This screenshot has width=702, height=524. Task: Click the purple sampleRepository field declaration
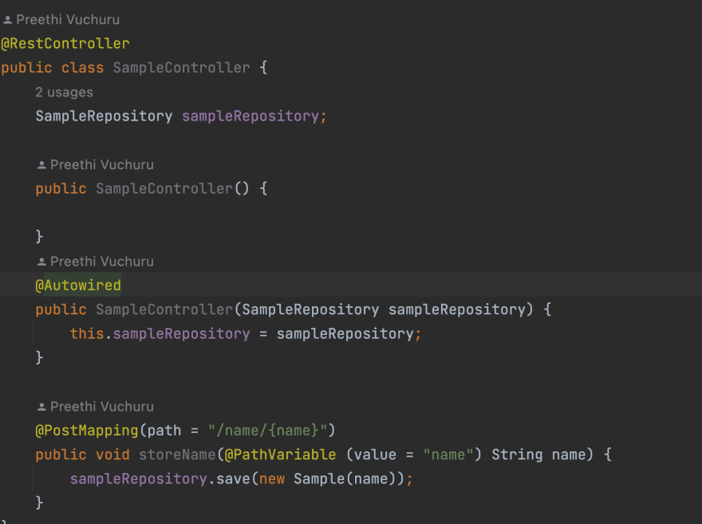tap(250, 116)
